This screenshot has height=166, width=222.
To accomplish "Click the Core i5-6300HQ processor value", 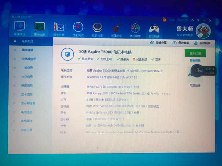I will tap(113, 87).
